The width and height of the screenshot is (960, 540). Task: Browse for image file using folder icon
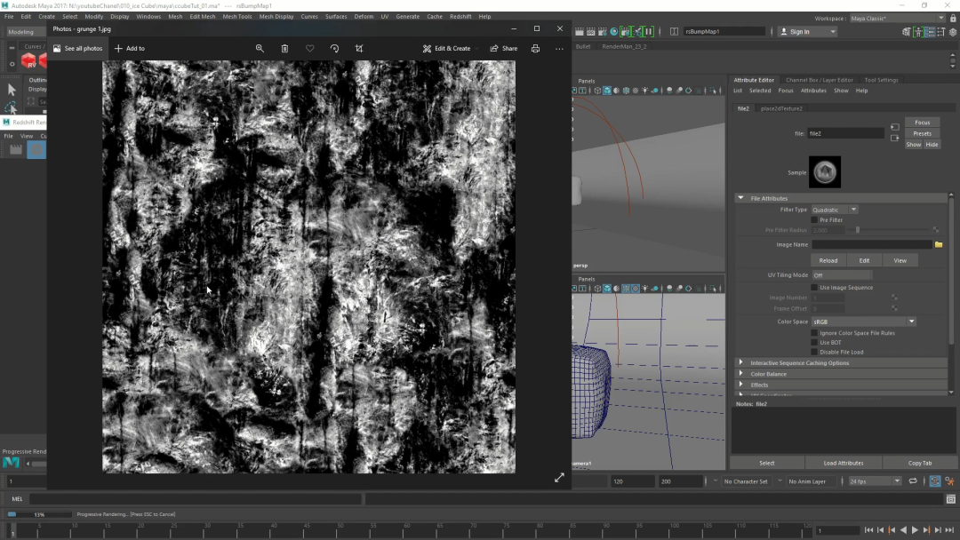click(x=939, y=244)
